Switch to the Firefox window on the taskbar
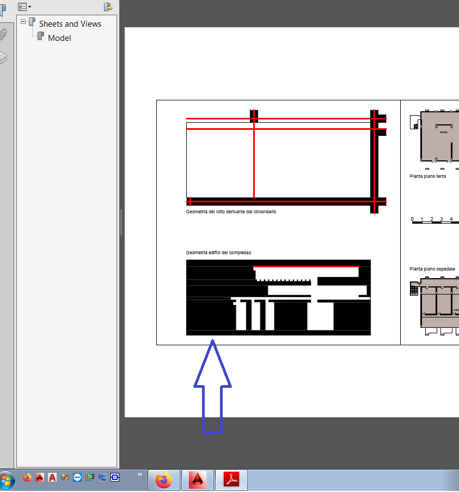The image size is (459, 492). point(163,479)
